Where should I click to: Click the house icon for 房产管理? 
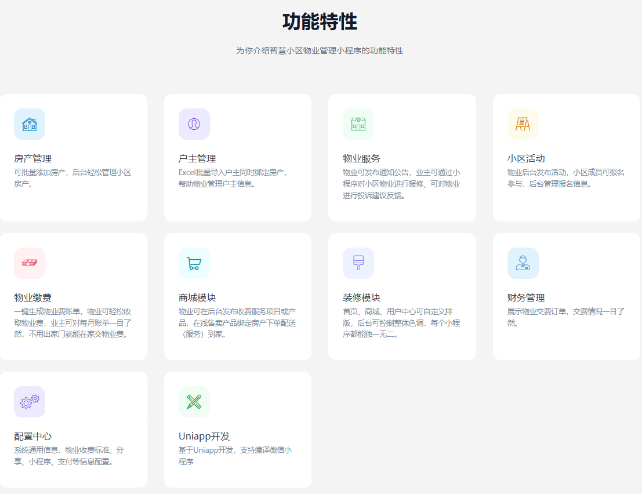(30, 124)
